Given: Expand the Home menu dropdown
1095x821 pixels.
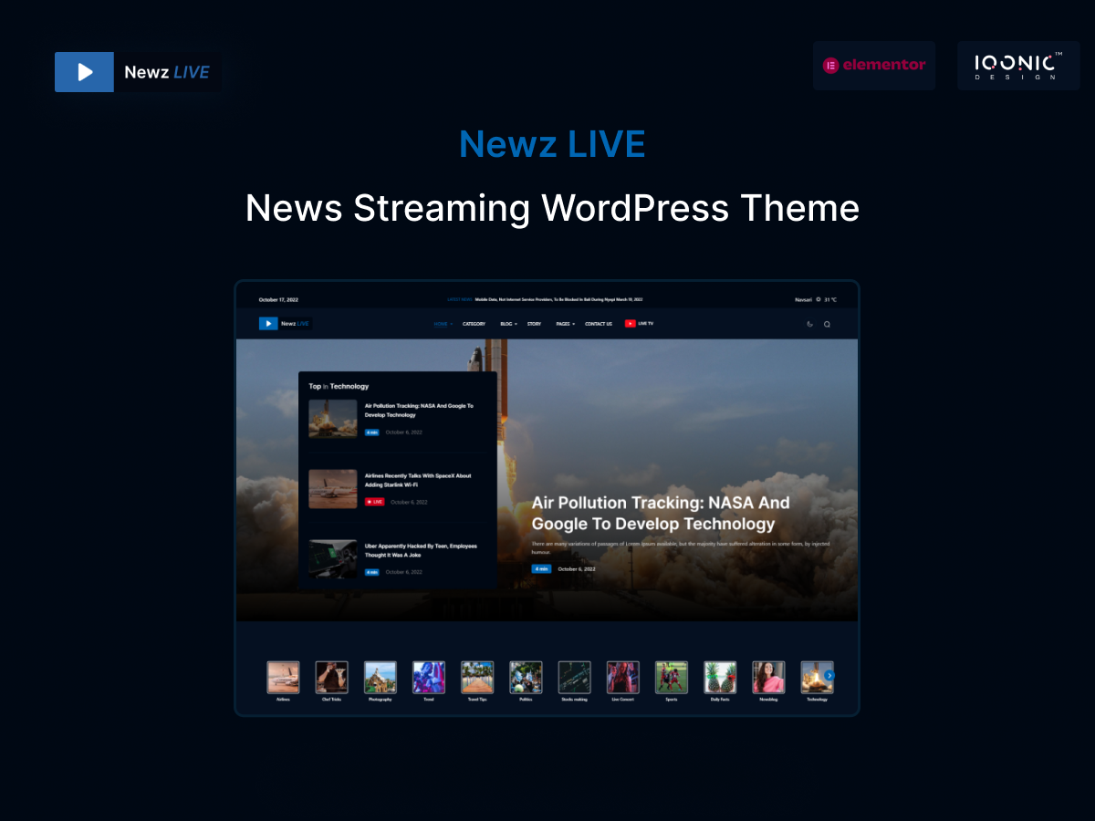Looking at the screenshot, I should (x=443, y=324).
